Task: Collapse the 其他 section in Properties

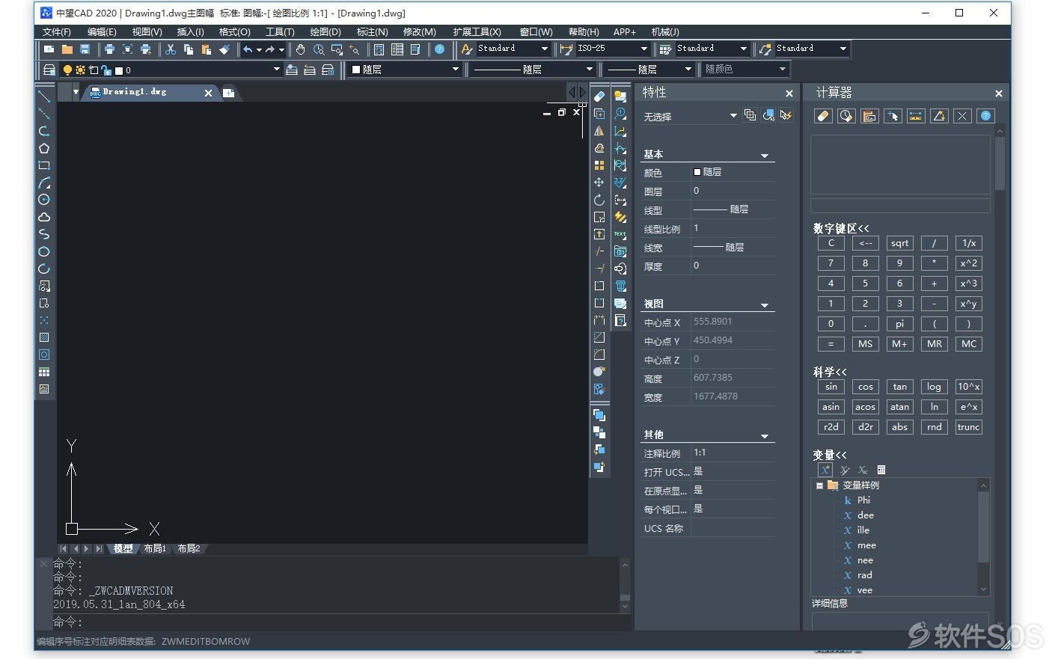Action: coord(765,436)
